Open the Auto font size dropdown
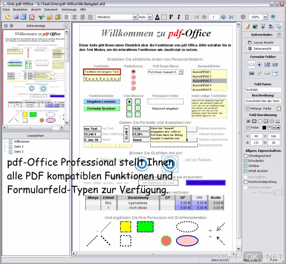 pos(150,17)
